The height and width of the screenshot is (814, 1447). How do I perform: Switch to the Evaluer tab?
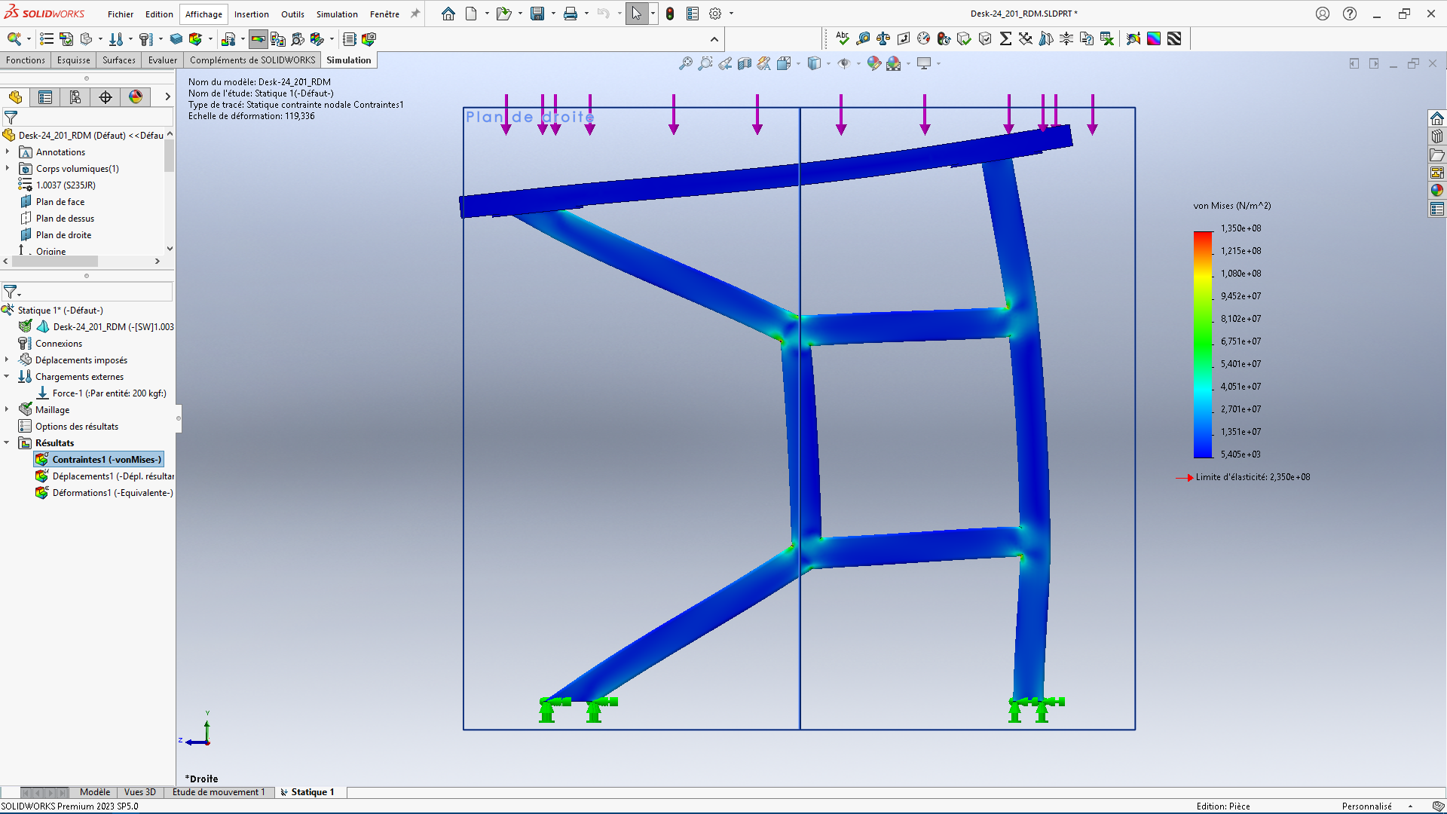tap(163, 60)
